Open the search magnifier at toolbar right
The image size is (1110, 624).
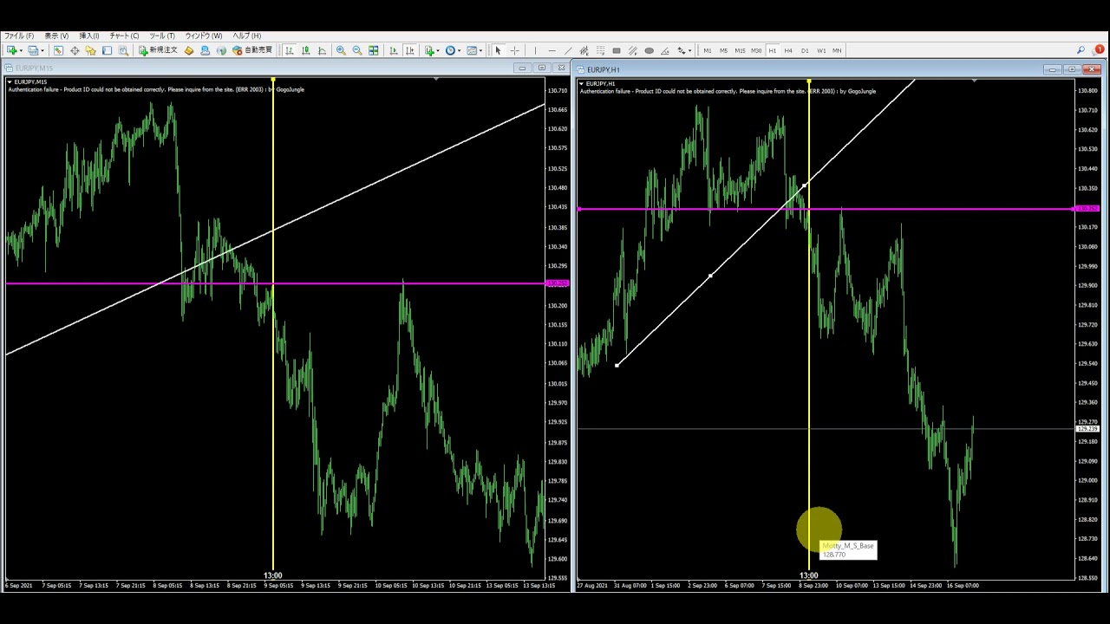(1081, 50)
